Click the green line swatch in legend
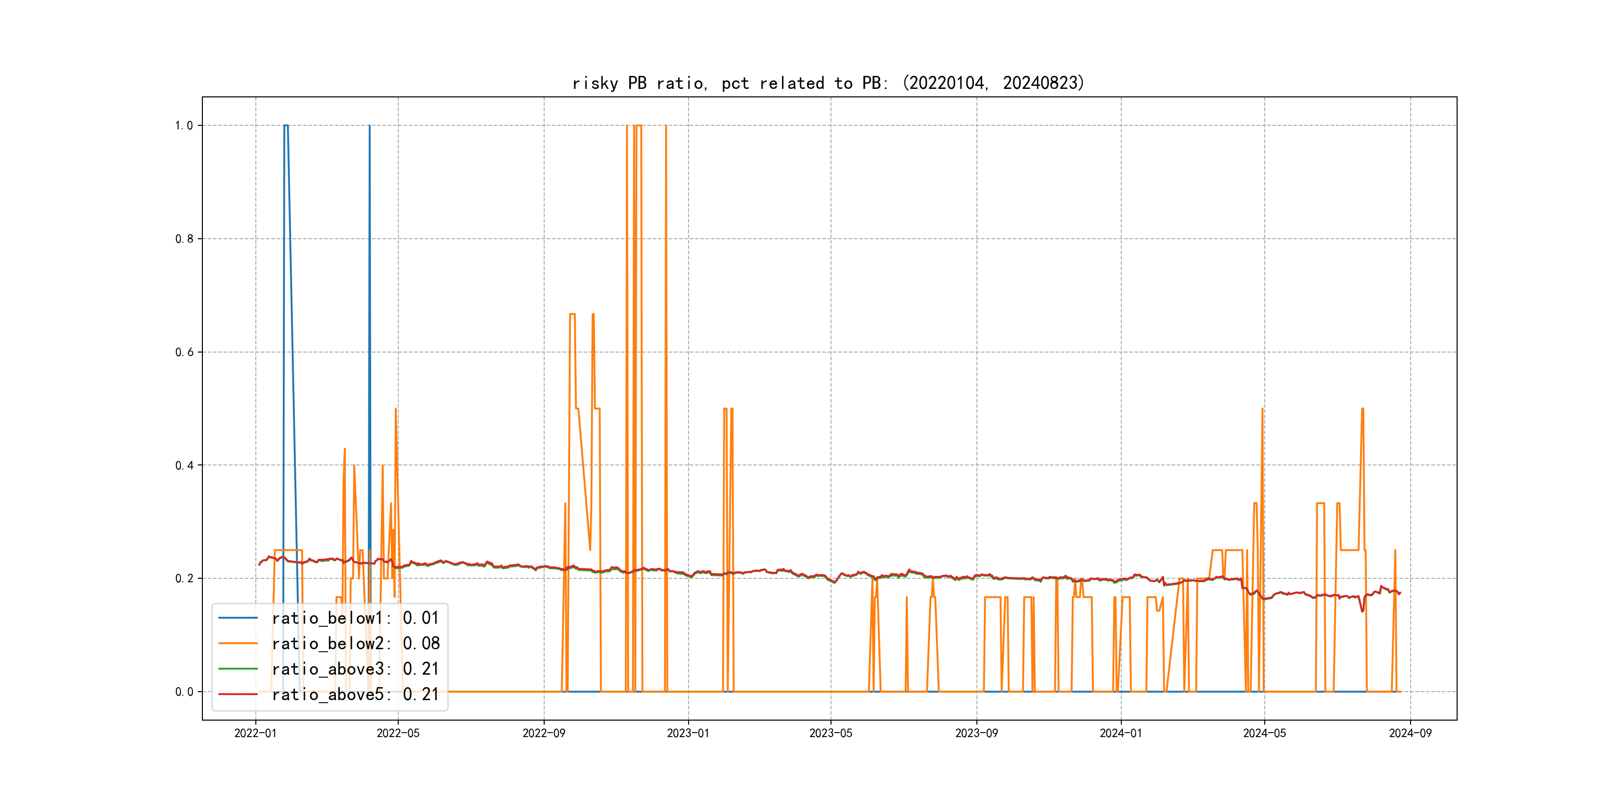The height and width of the screenshot is (809, 1619). (238, 669)
